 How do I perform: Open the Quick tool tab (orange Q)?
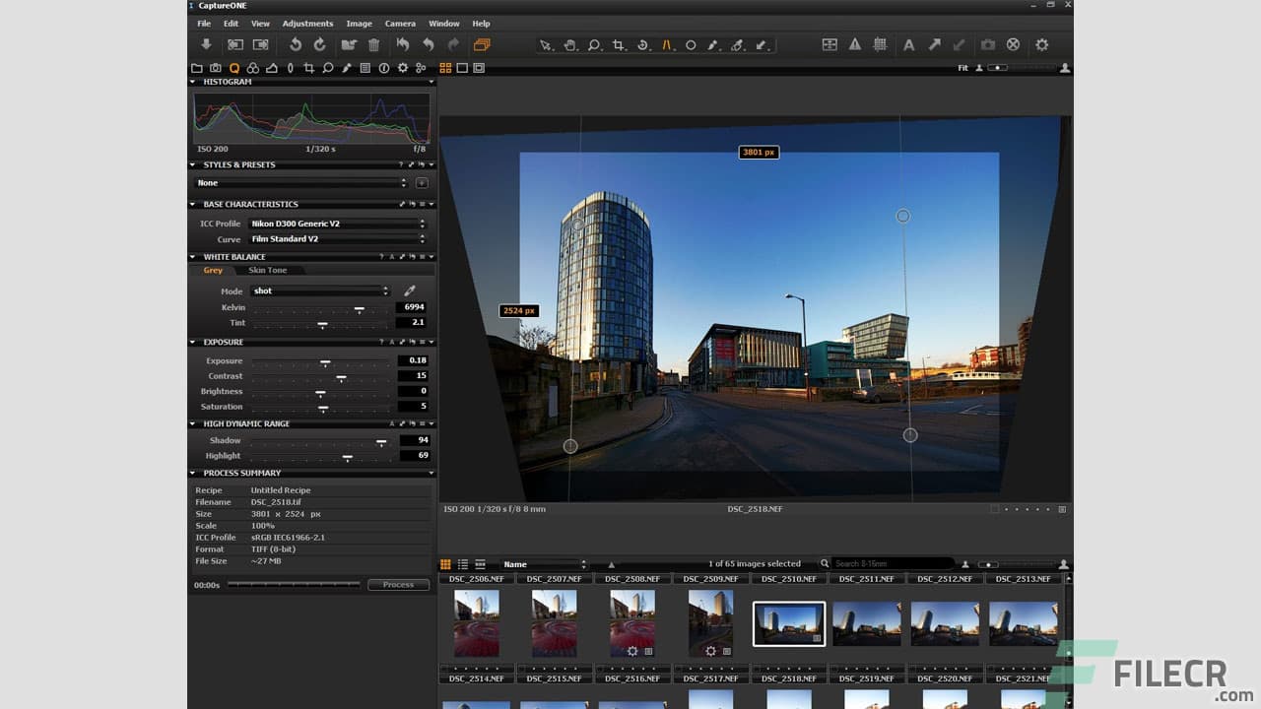[x=234, y=68]
